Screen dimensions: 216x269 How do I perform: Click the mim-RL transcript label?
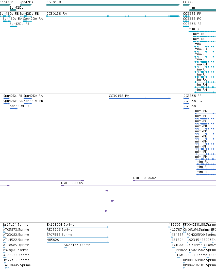(x=194, y=29)
